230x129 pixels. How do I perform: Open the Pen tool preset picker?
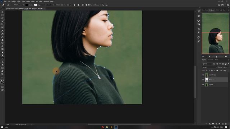click(9, 5)
